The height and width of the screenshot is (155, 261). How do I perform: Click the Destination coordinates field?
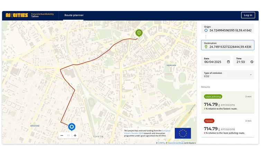click(x=227, y=45)
